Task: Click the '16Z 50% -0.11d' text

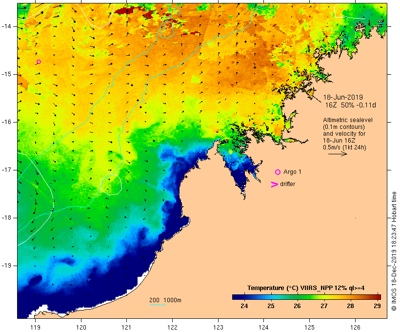Action: 351,105
